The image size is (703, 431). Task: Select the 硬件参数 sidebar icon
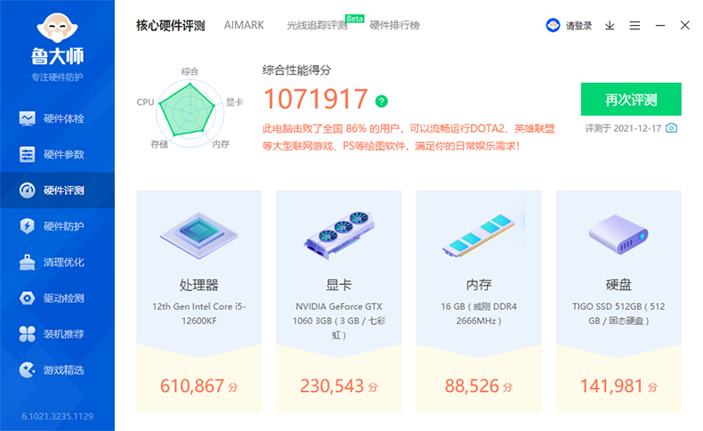click(x=28, y=155)
